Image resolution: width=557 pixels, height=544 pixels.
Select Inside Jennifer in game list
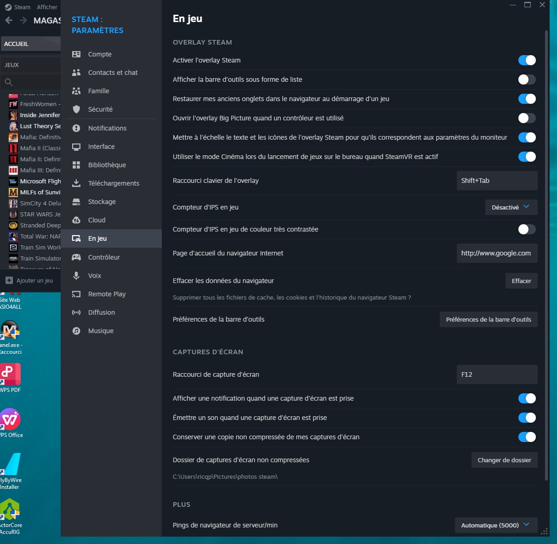[34, 115]
